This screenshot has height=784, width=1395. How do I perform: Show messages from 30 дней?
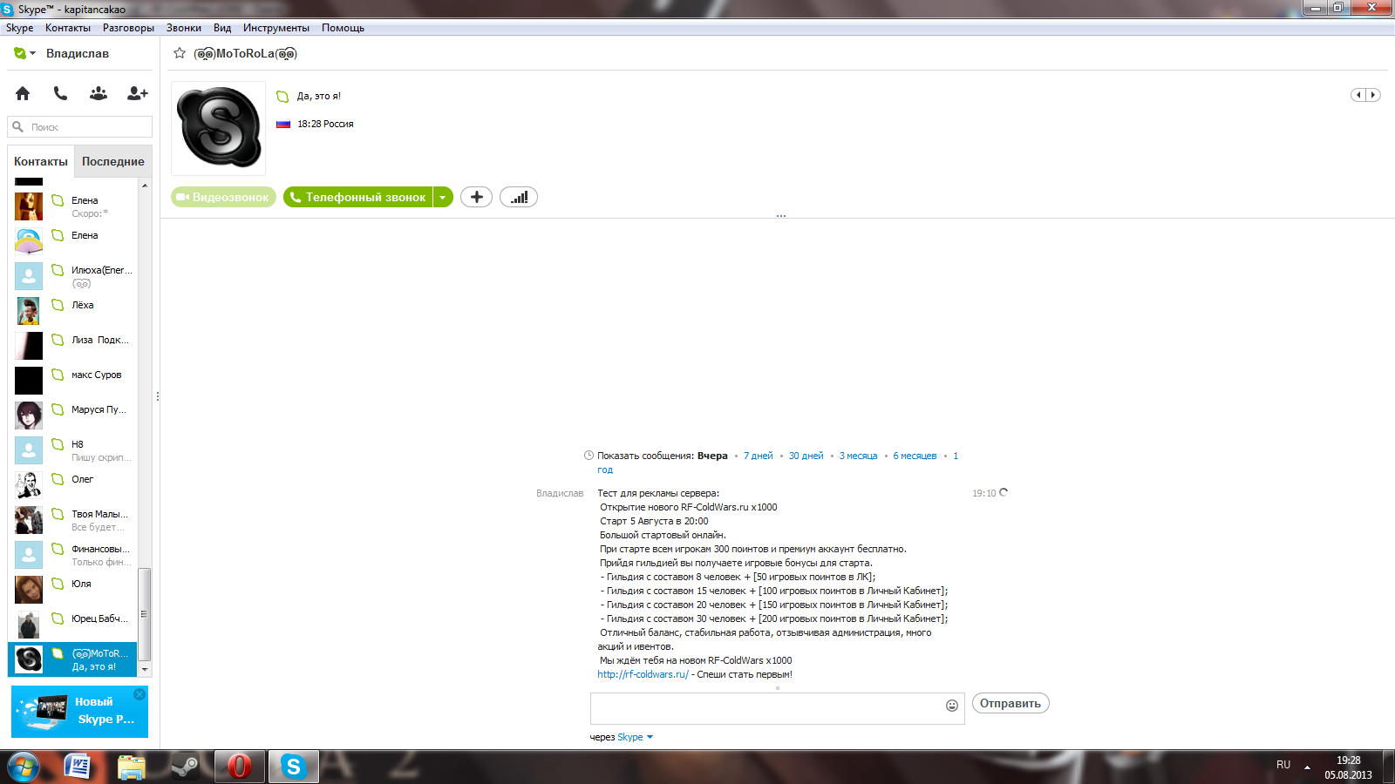point(806,456)
